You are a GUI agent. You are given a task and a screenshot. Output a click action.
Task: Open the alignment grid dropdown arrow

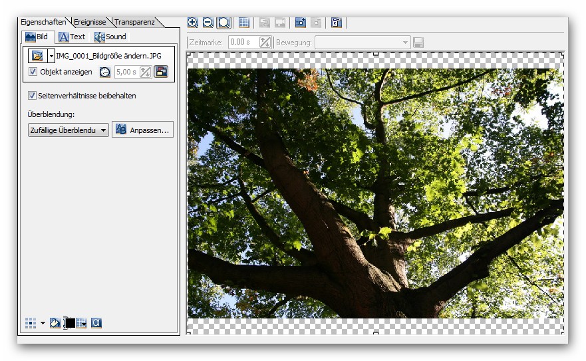pos(43,323)
